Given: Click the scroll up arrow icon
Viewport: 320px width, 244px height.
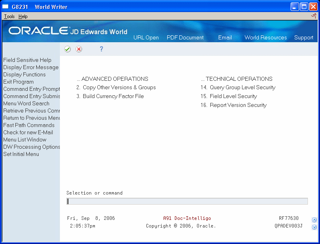Looking at the screenshot, I should 314,220.
